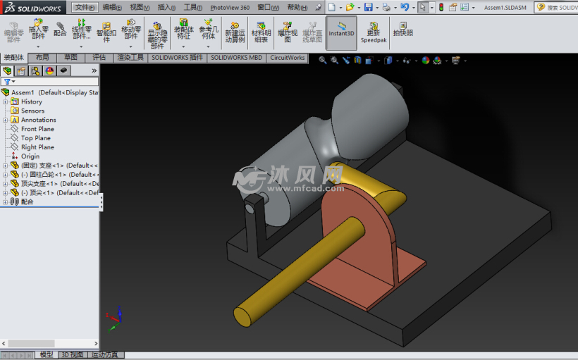Screen dimensions: 578x360
Task: Expand the Annotations tree node
Action: tap(5, 120)
